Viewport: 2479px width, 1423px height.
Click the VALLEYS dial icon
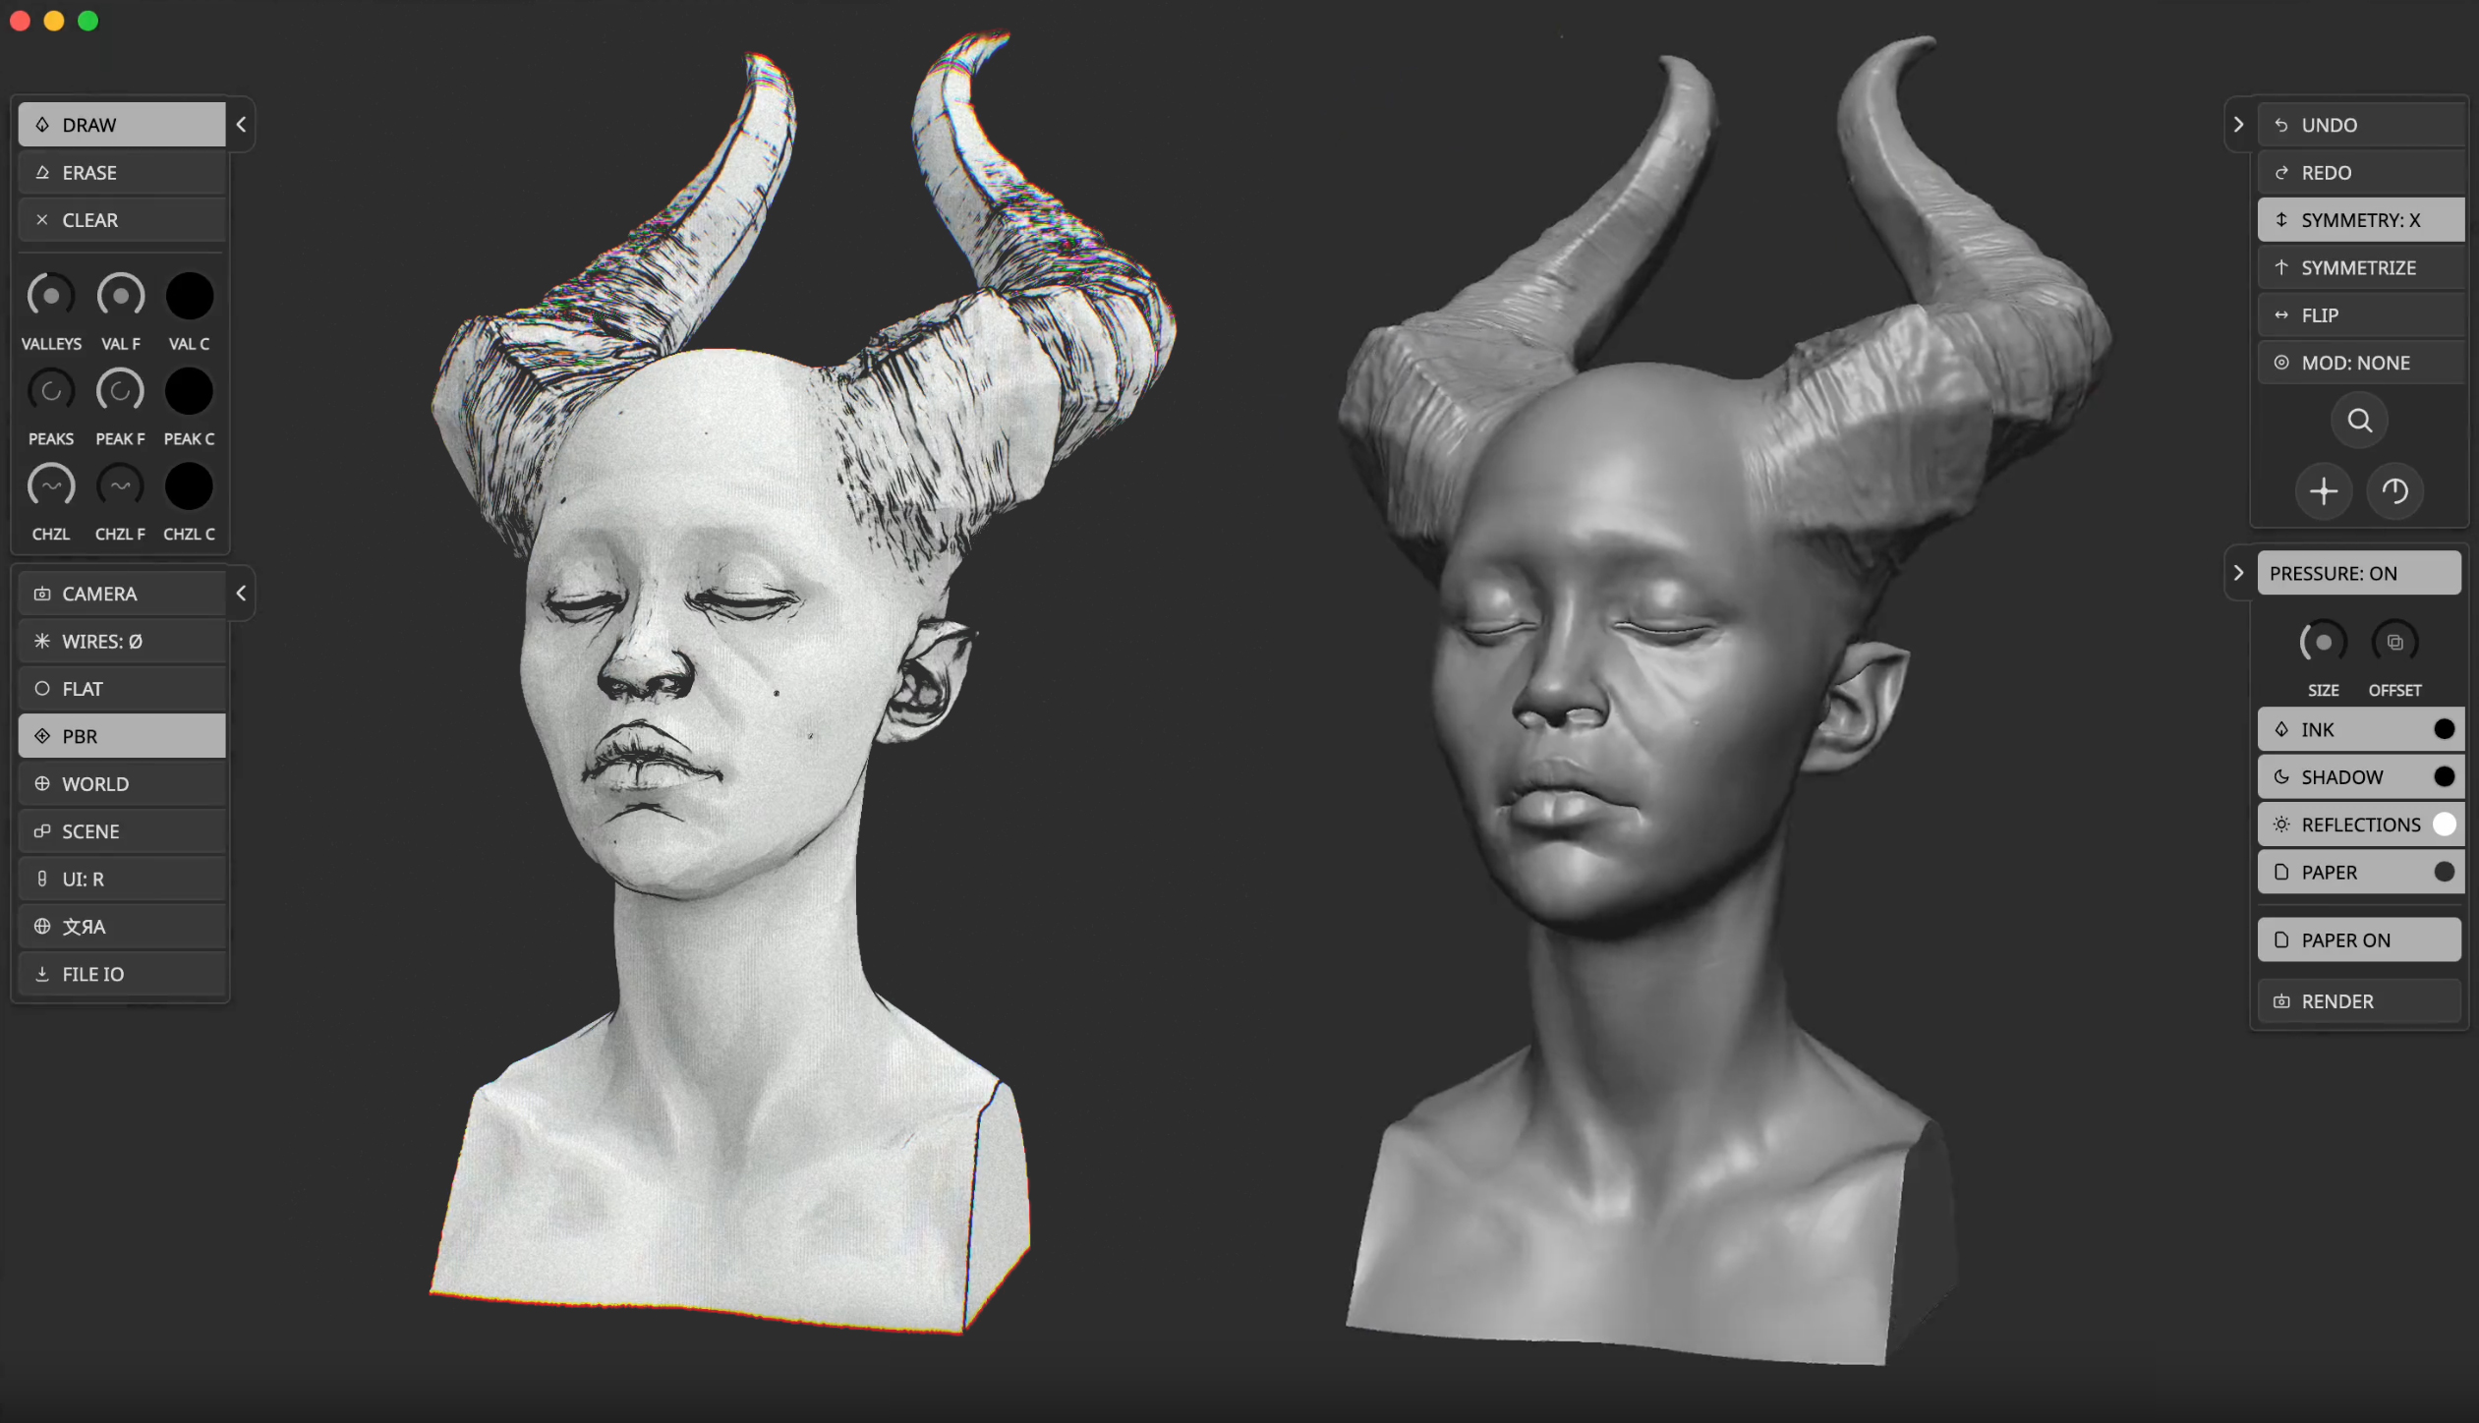(x=51, y=296)
